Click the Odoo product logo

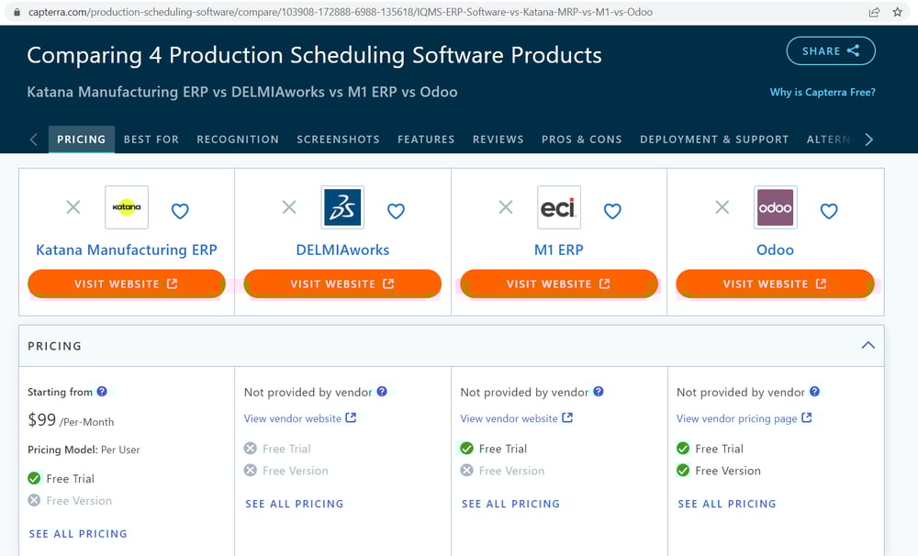(x=775, y=207)
